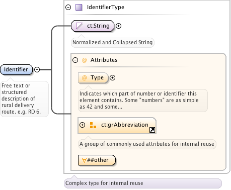Viewport: 231px width, 190px height.
Task: Click the wildcard icon in ##other node
Action: (x=84, y=160)
